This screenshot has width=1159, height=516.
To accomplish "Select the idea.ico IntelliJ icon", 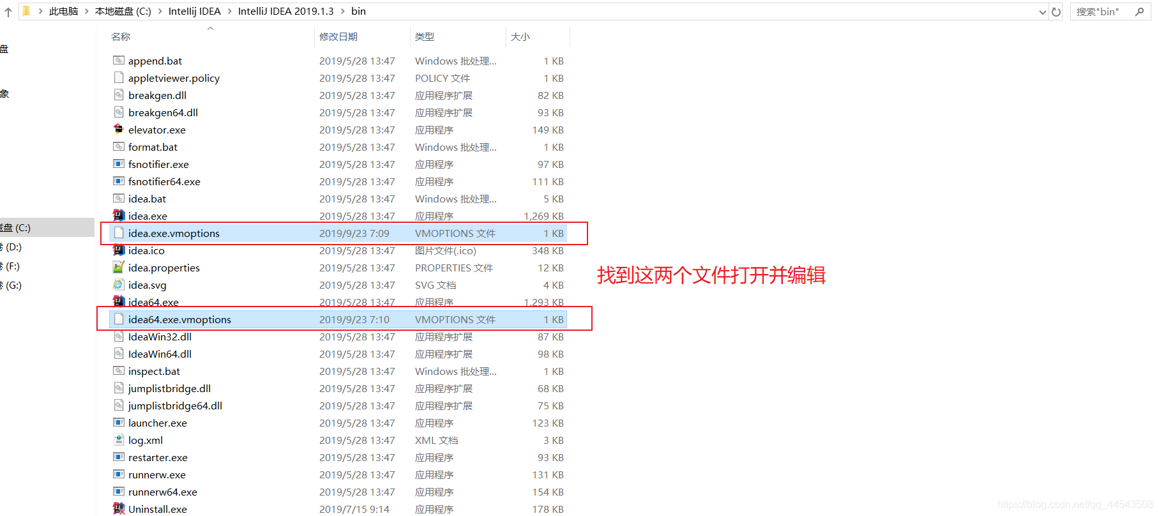I will pyautogui.click(x=119, y=250).
